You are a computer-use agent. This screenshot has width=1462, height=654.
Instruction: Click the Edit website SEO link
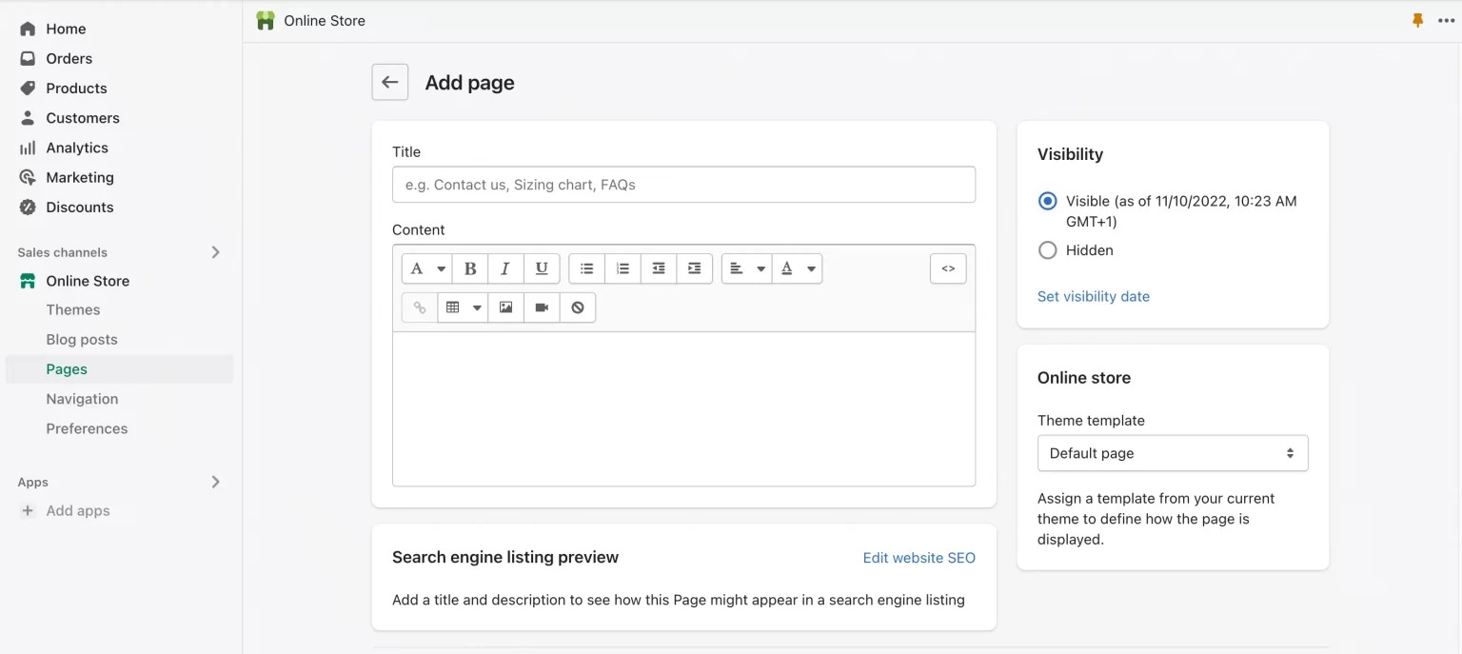[919, 558]
